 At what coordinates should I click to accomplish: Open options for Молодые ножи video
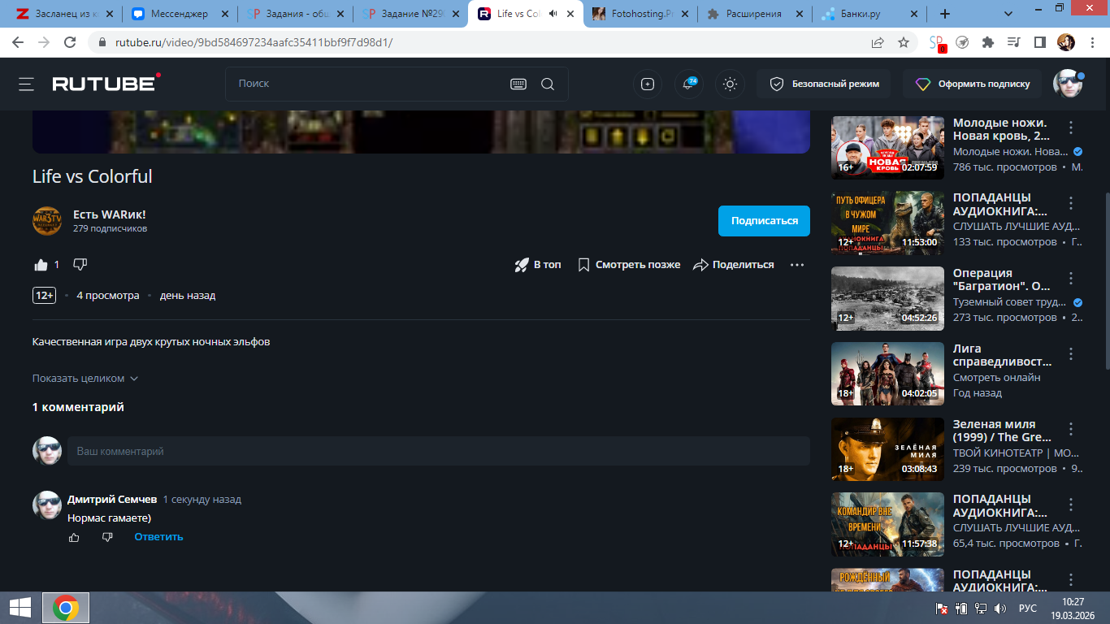(1071, 128)
